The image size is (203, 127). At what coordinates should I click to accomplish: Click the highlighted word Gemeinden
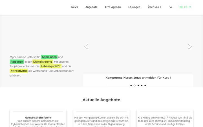click(49, 57)
